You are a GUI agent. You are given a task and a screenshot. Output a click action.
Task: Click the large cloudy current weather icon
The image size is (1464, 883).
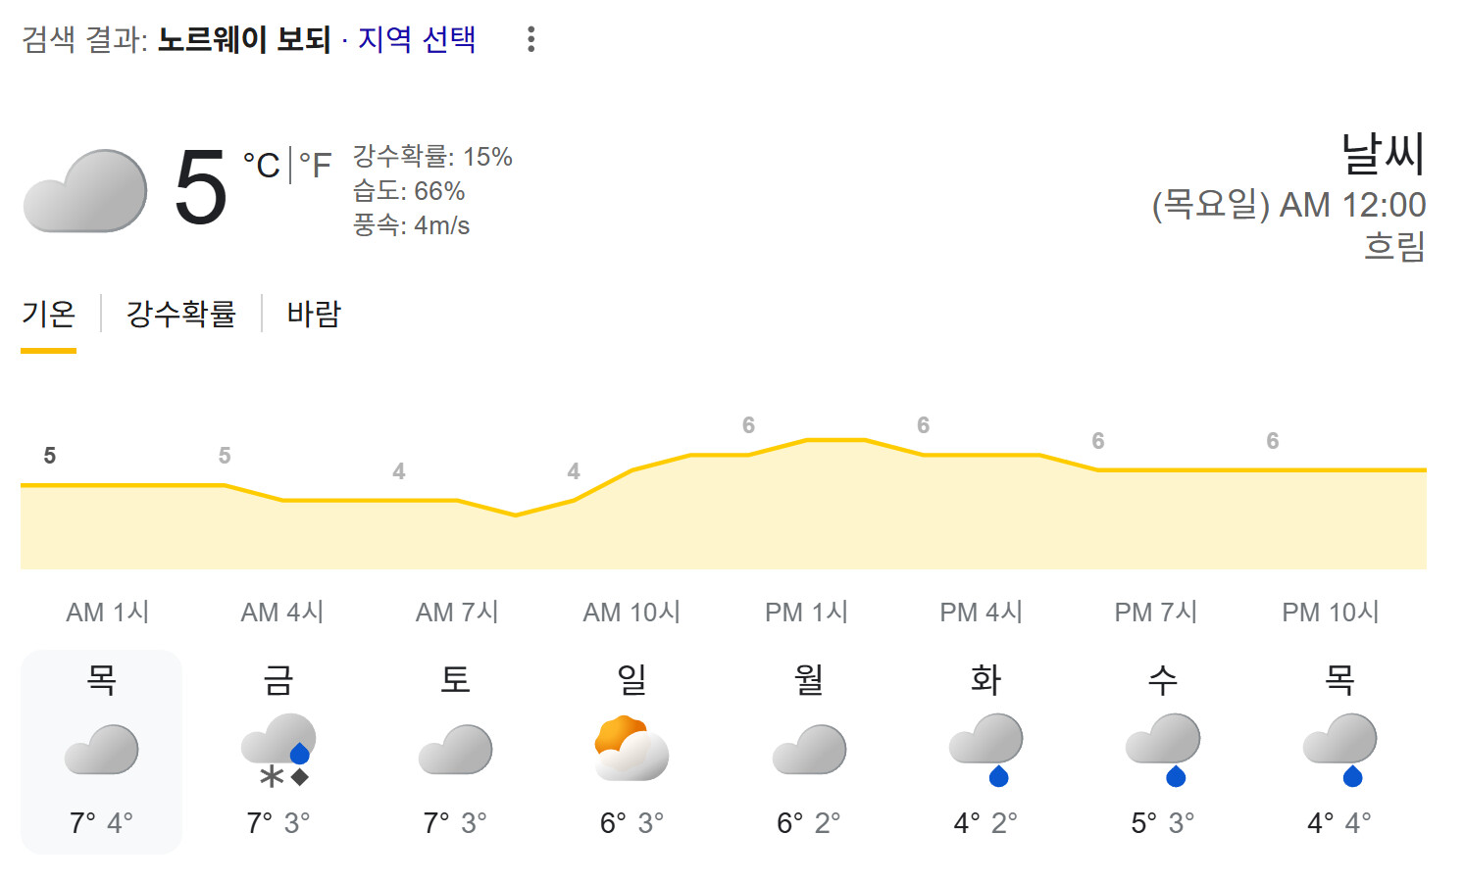click(85, 190)
